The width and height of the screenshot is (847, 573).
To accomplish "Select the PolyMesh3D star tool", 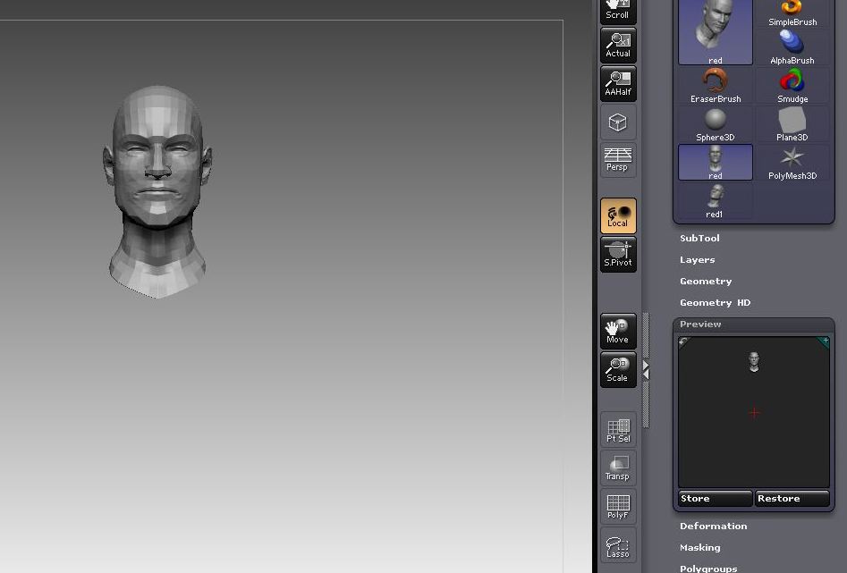I will (x=792, y=163).
